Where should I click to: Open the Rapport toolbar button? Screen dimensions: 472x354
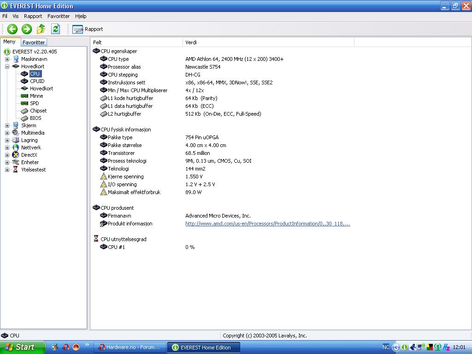coord(88,29)
